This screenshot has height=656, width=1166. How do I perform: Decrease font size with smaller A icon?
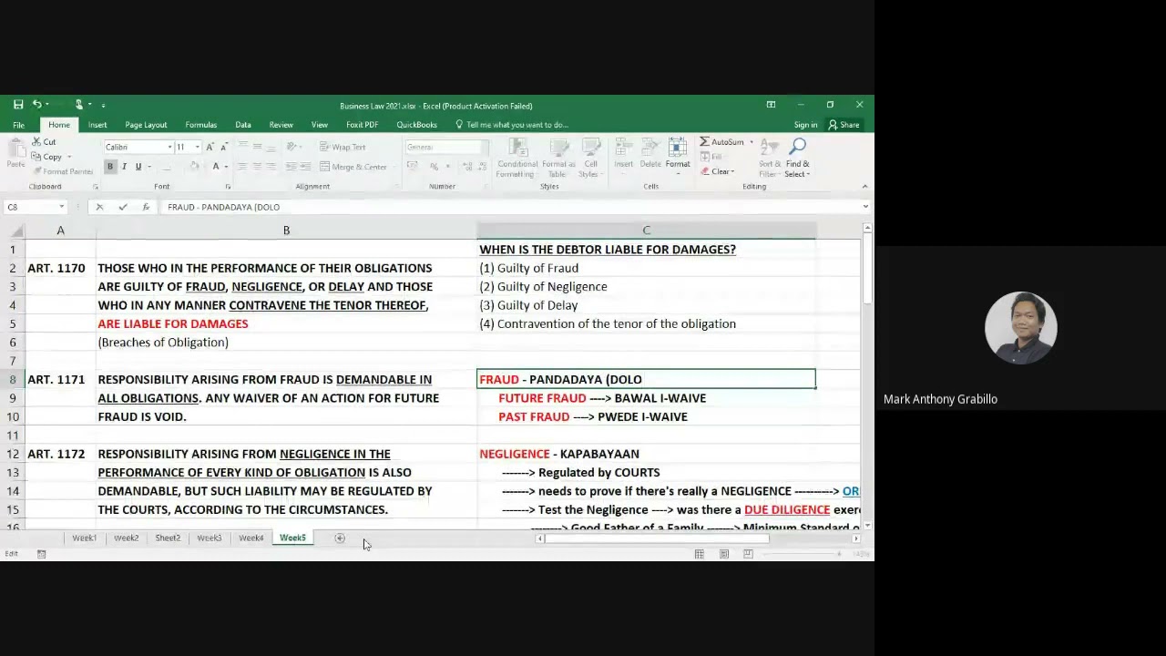click(224, 147)
